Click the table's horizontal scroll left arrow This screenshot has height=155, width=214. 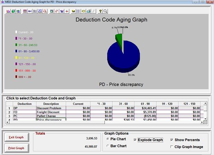pos(7,122)
